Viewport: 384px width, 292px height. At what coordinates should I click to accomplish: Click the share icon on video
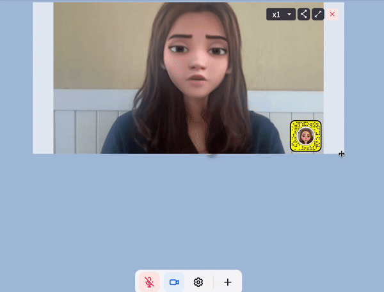click(x=303, y=14)
